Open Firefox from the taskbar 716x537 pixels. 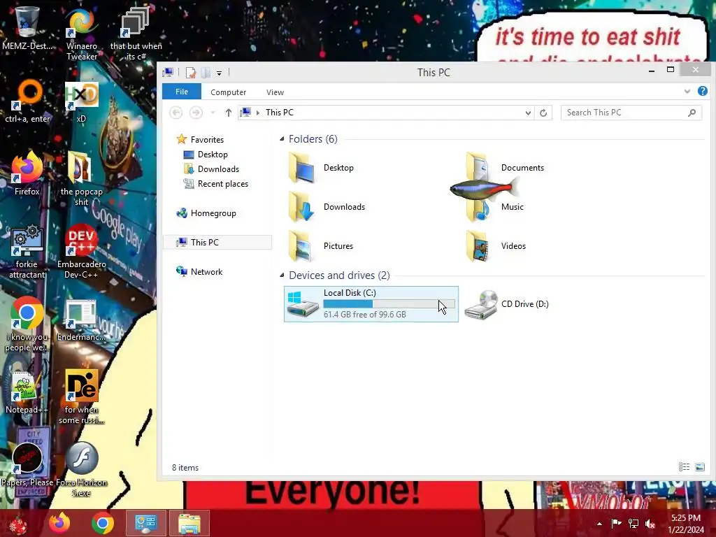point(59,523)
